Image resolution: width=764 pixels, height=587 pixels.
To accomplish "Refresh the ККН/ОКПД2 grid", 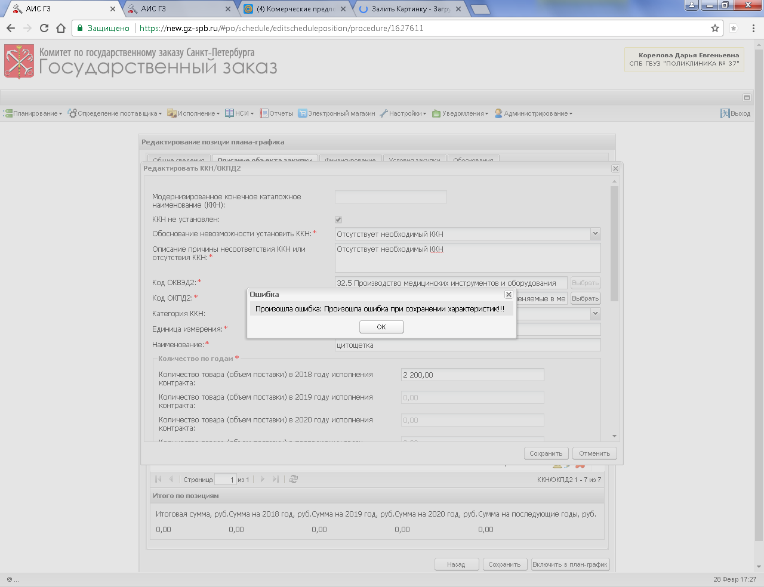I will coord(294,479).
